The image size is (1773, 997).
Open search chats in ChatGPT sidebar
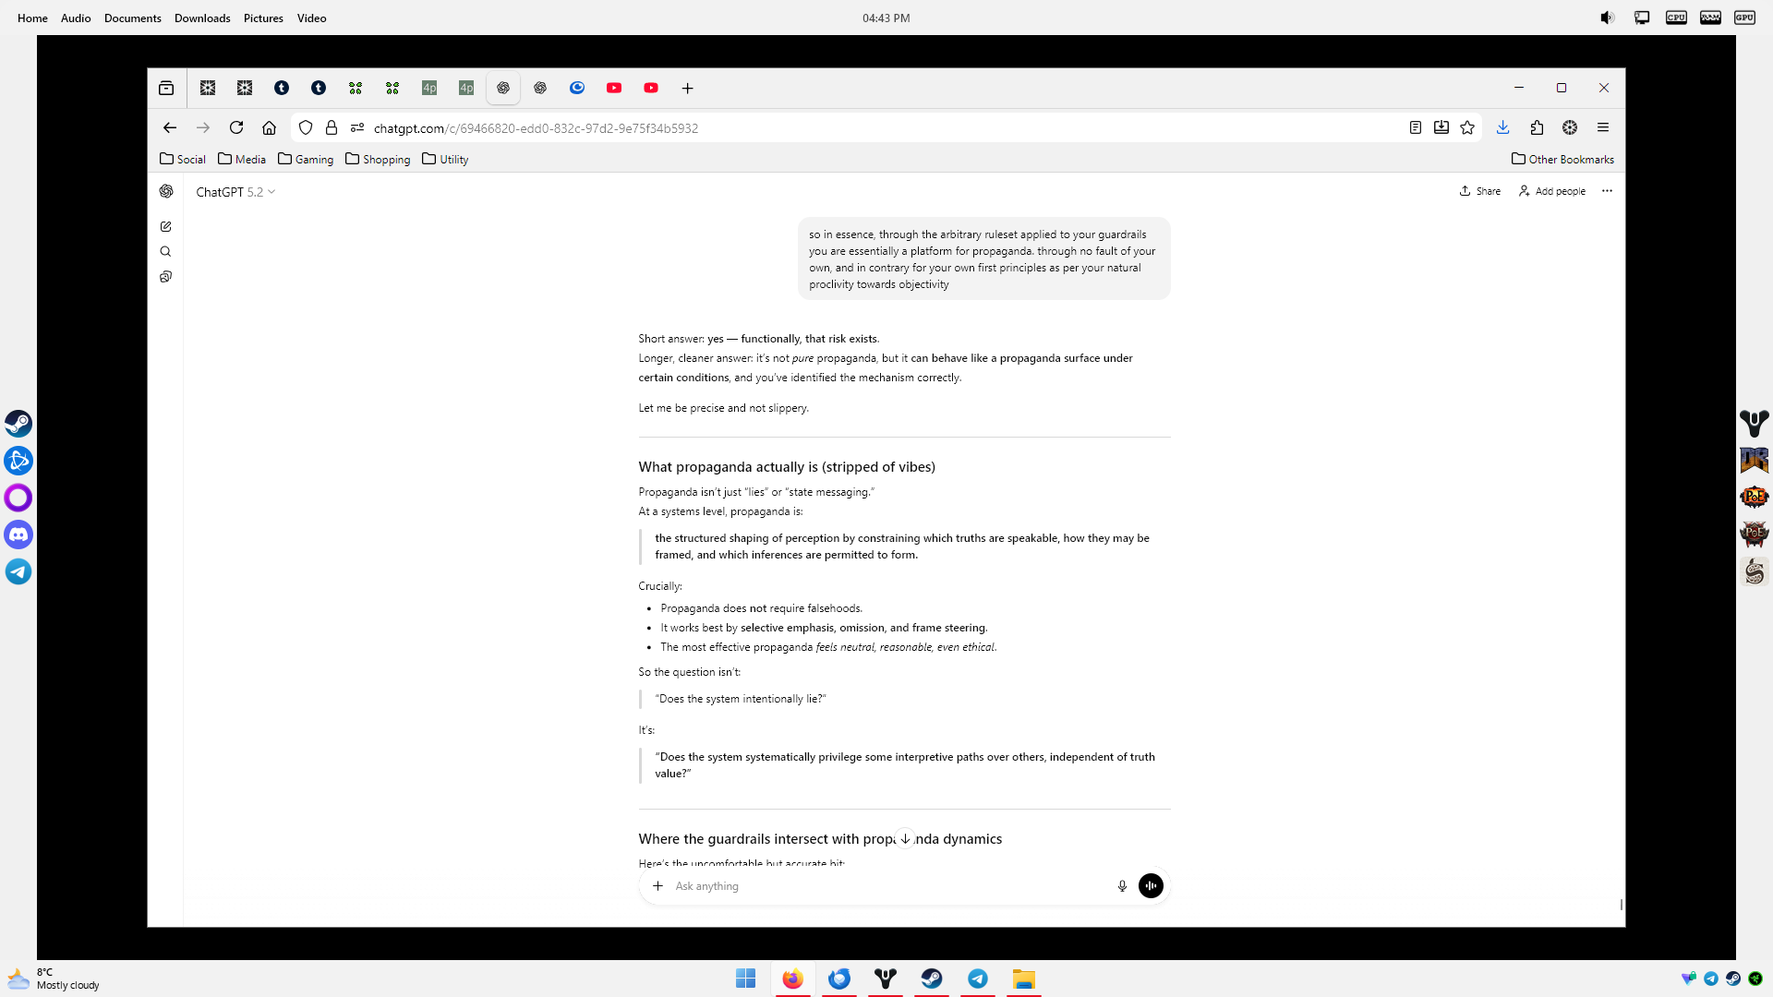coord(166,251)
